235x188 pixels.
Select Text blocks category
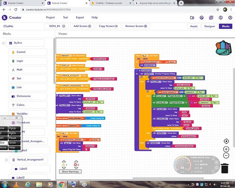[28, 79]
